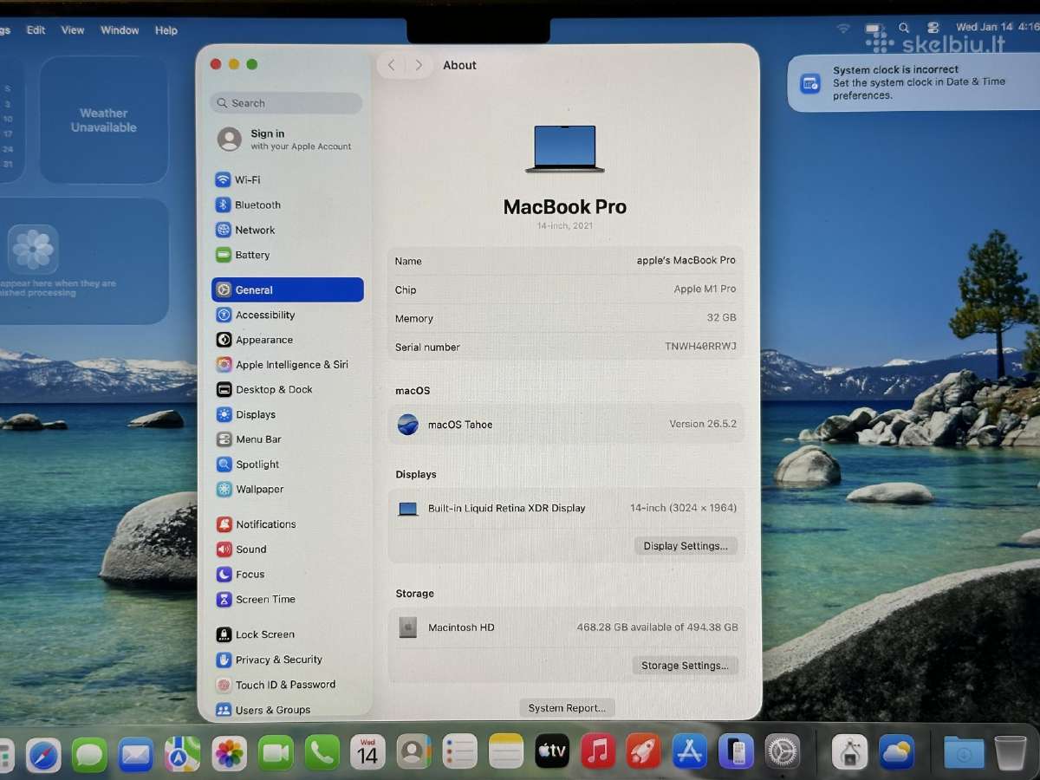Image resolution: width=1040 pixels, height=780 pixels.
Task: Open FaceTime from the Dock
Action: [x=276, y=753]
